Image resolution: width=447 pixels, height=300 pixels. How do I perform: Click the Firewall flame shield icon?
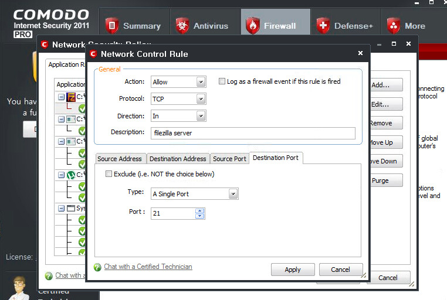(253, 26)
